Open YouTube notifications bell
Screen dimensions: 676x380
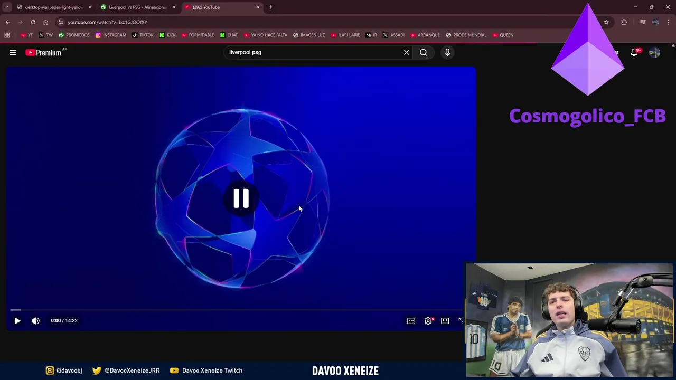click(x=634, y=52)
